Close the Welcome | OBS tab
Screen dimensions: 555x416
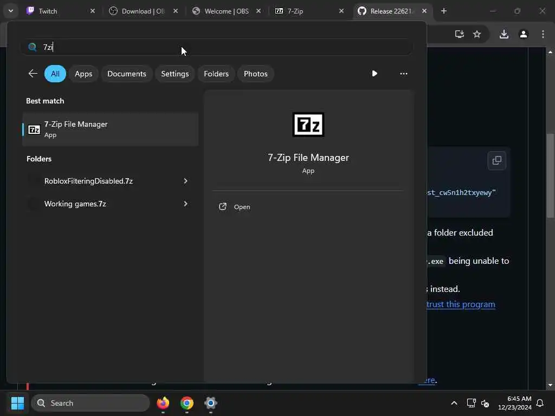point(259,11)
